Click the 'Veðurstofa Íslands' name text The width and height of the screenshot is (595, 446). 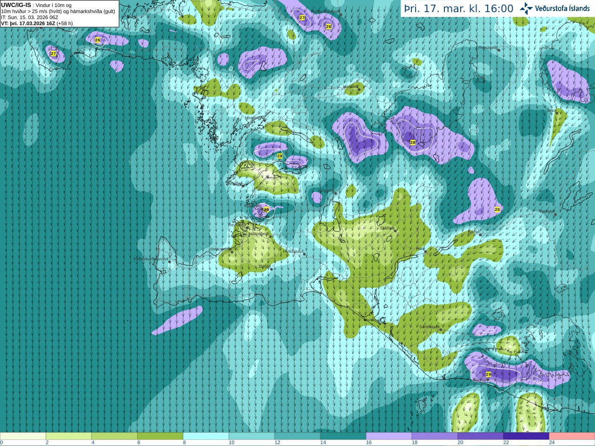562,8
